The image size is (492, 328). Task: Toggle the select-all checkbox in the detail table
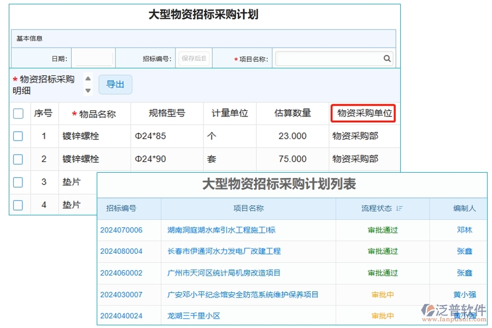18,113
